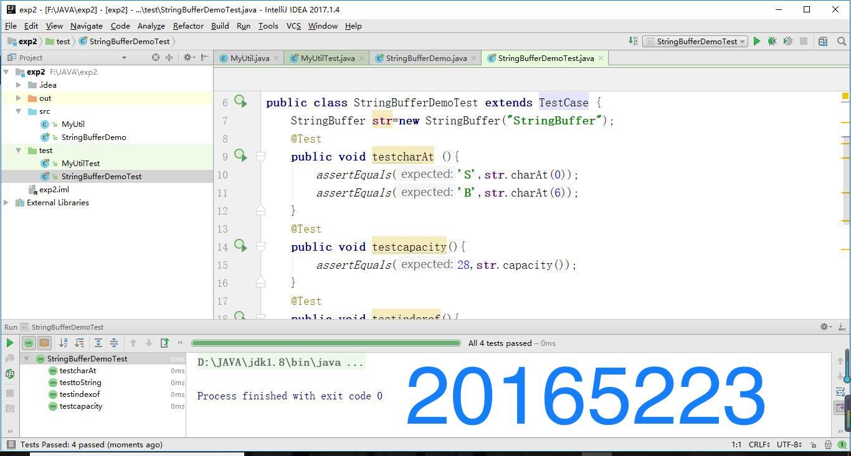Close the MyUtilTest.java tab

click(x=361, y=58)
